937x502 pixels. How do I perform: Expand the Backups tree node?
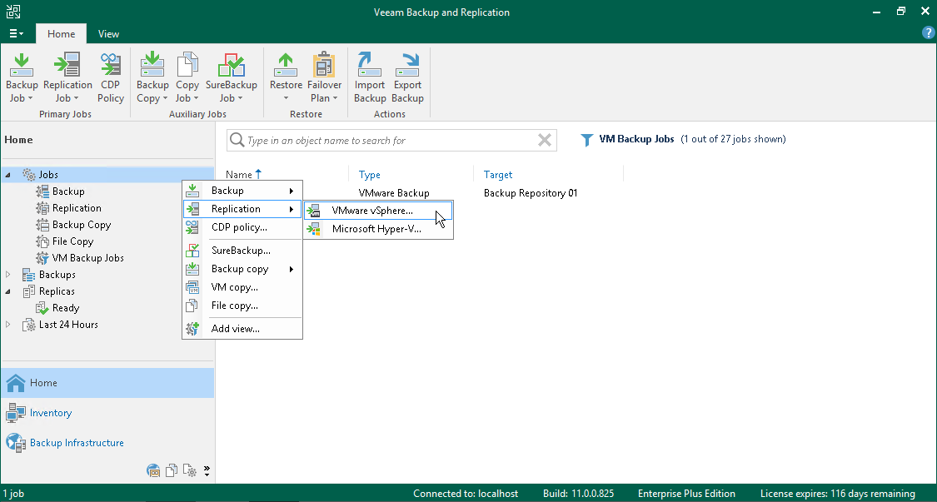point(8,275)
